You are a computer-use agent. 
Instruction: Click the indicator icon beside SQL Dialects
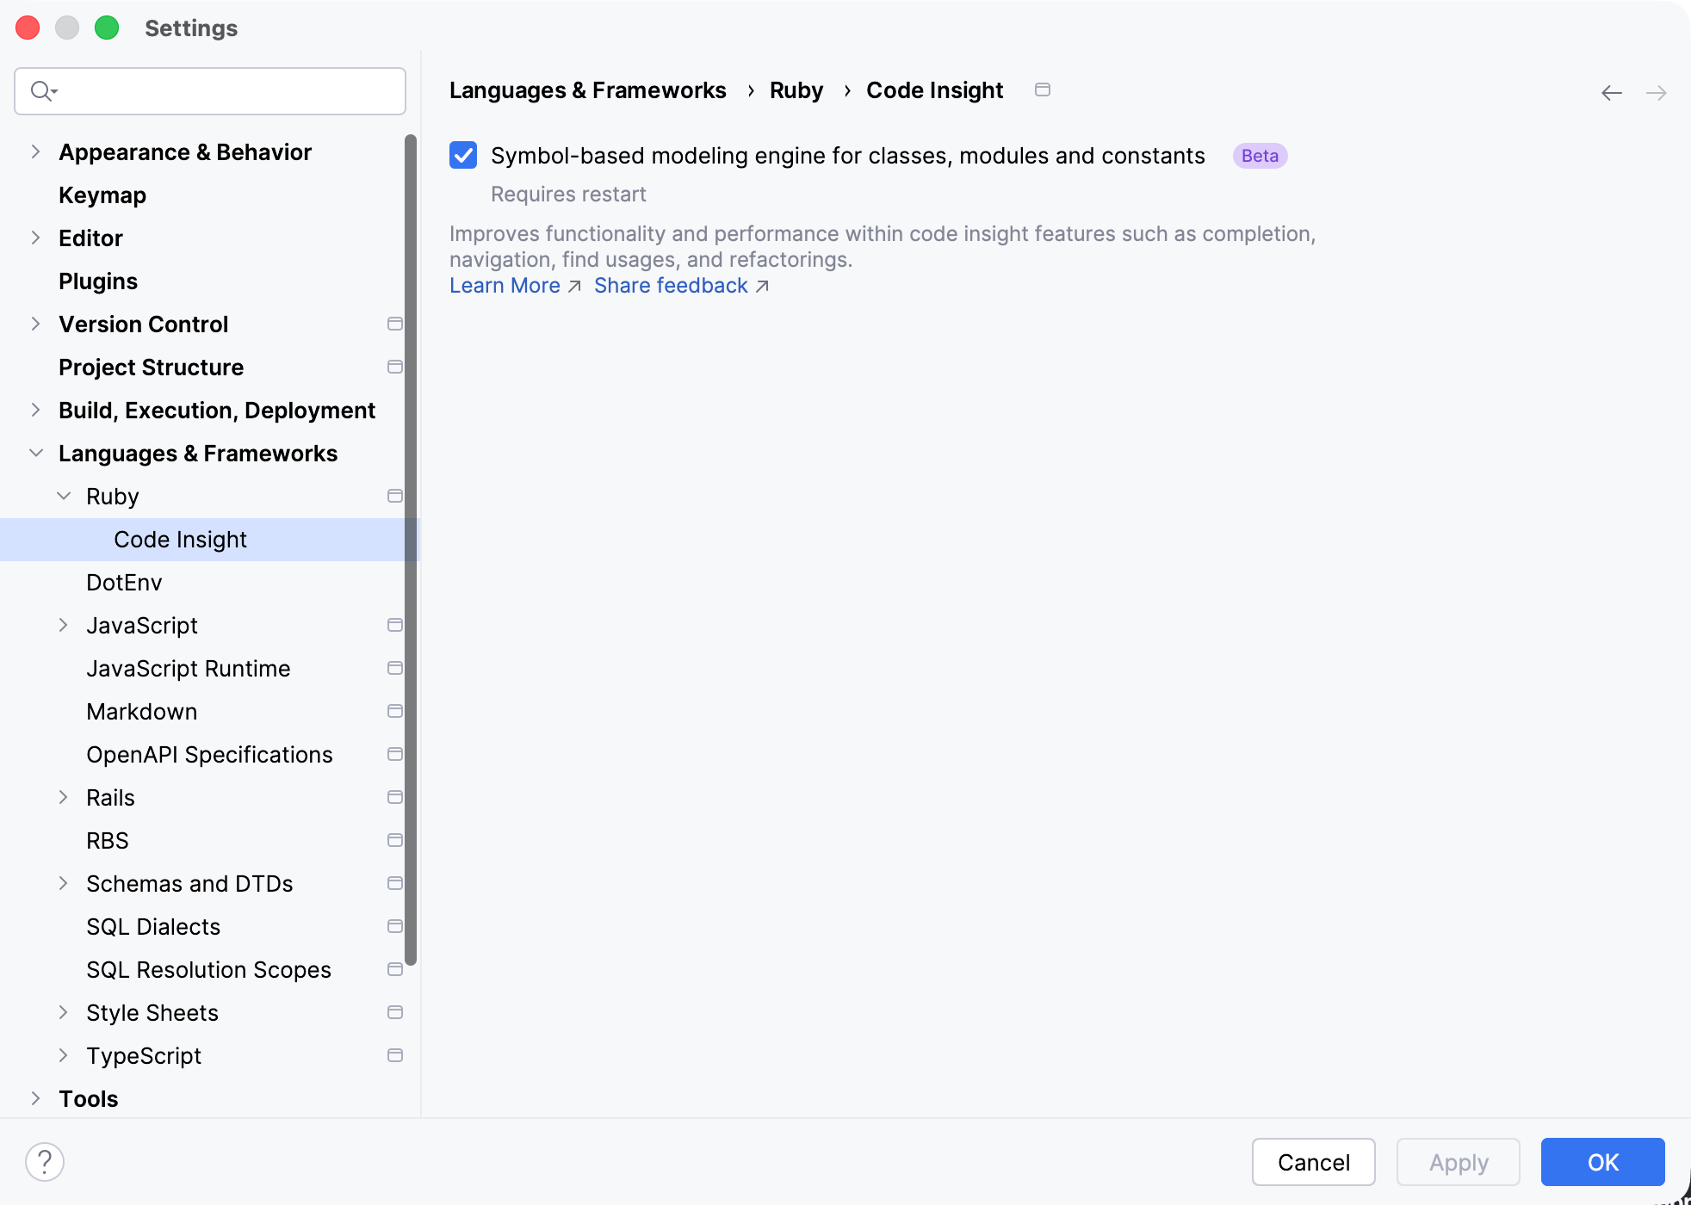tap(395, 926)
